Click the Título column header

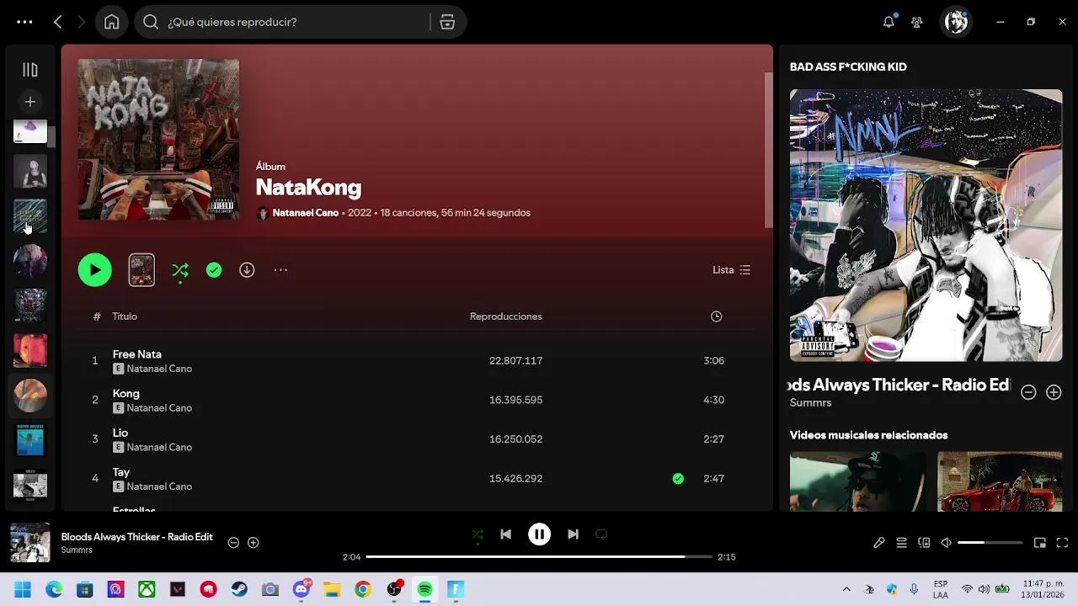[x=125, y=316]
